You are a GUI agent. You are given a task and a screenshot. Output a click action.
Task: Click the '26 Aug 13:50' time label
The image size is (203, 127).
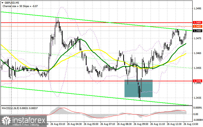[x=191, y=124]
